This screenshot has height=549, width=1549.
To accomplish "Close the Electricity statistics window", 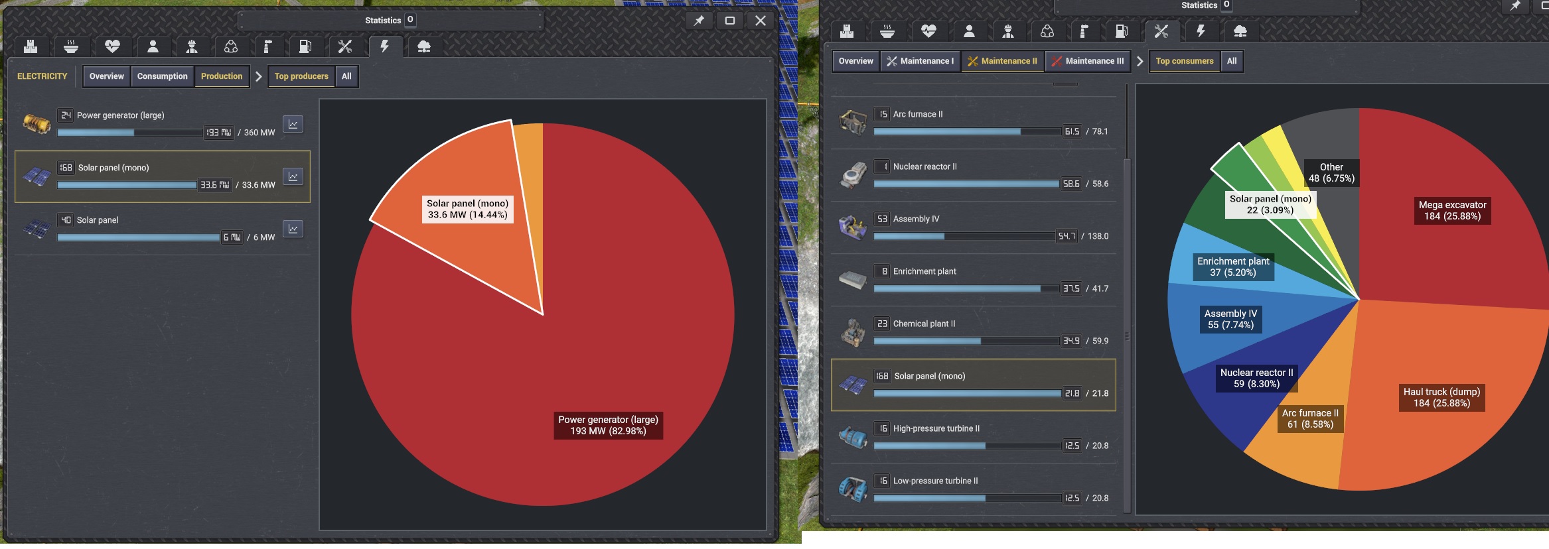I will (761, 21).
